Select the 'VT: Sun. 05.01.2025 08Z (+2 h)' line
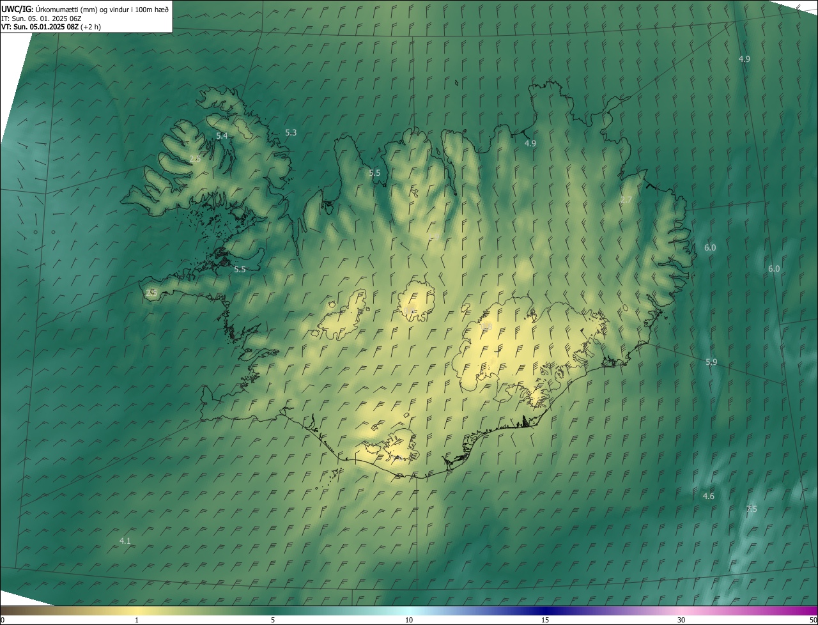The height and width of the screenshot is (625, 818). pyautogui.click(x=50, y=27)
